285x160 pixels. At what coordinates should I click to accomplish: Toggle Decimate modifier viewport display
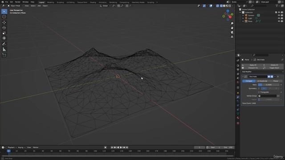pyautogui.click(x=269, y=77)
